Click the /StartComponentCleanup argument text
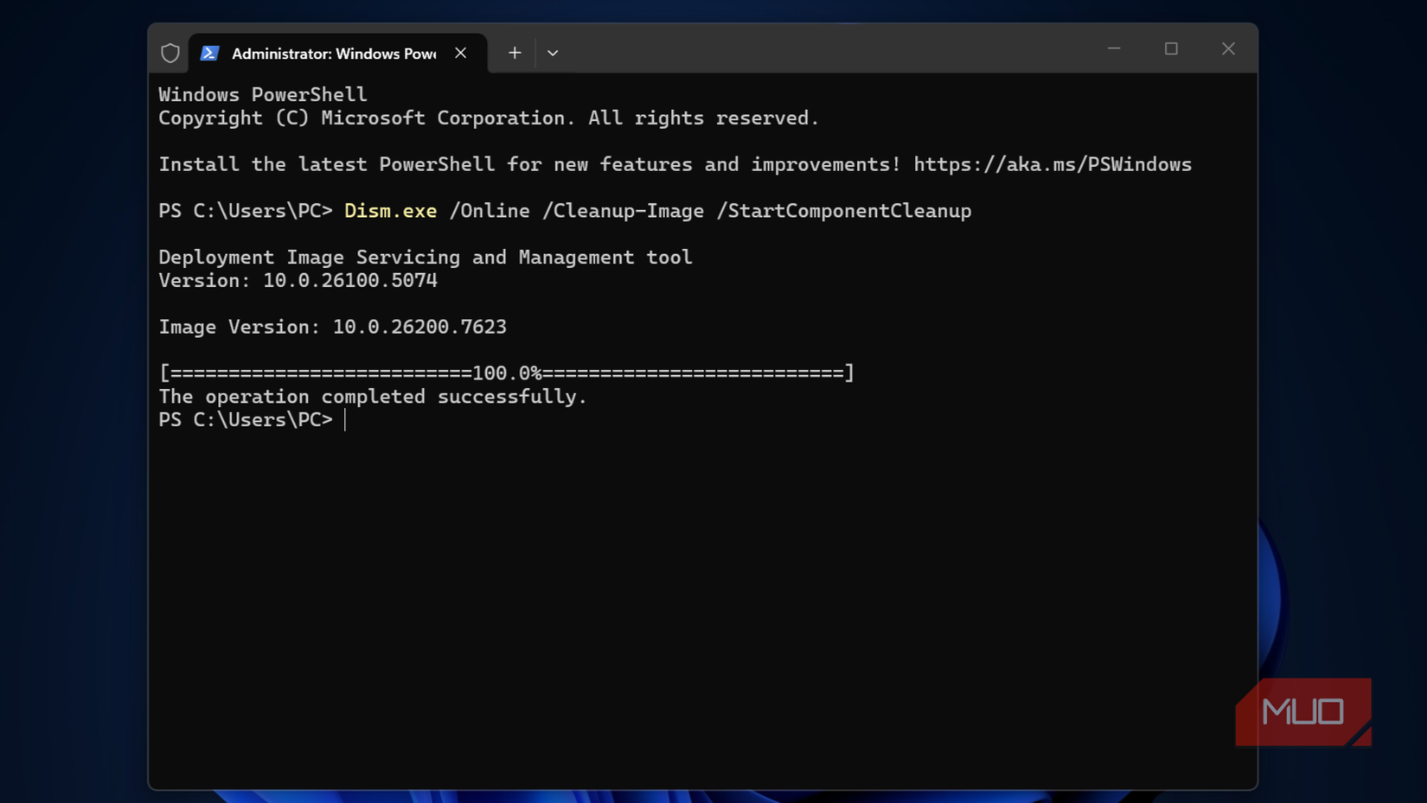Viewport: 1427px width, 803px height. click(844, 211)
